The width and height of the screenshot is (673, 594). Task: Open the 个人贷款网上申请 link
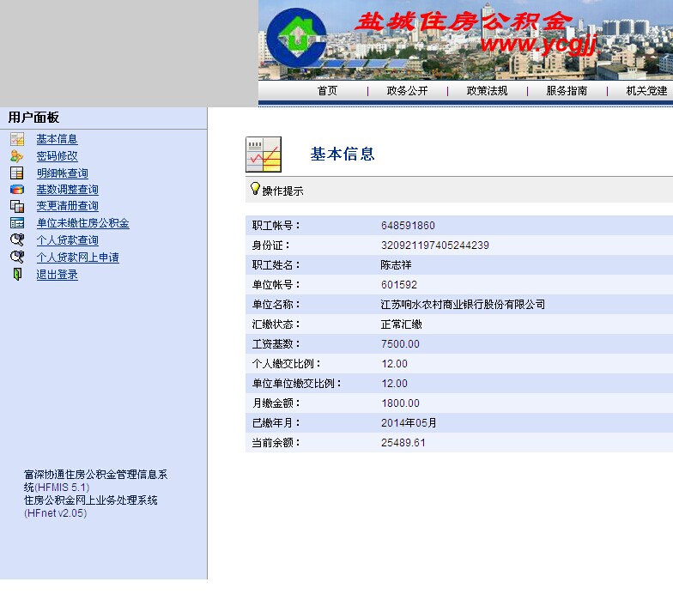click(x=77, y=258)
